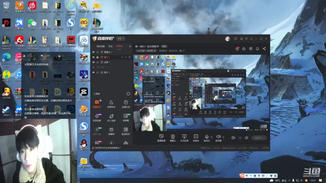Open the 读弹幕 tool
The height and width of the screenshot is (183, 326).
click(x=126, y=118)
